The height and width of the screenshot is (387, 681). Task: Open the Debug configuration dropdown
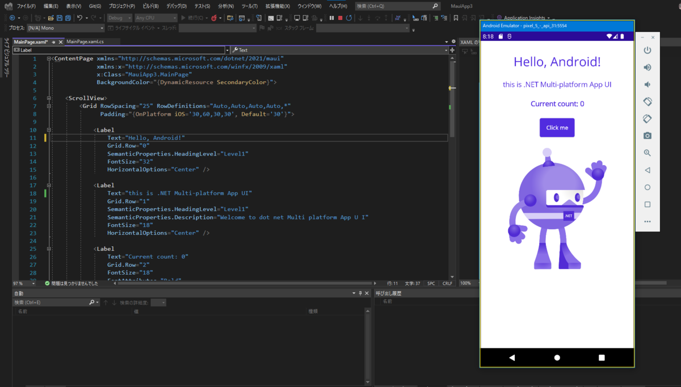[119, 18]
